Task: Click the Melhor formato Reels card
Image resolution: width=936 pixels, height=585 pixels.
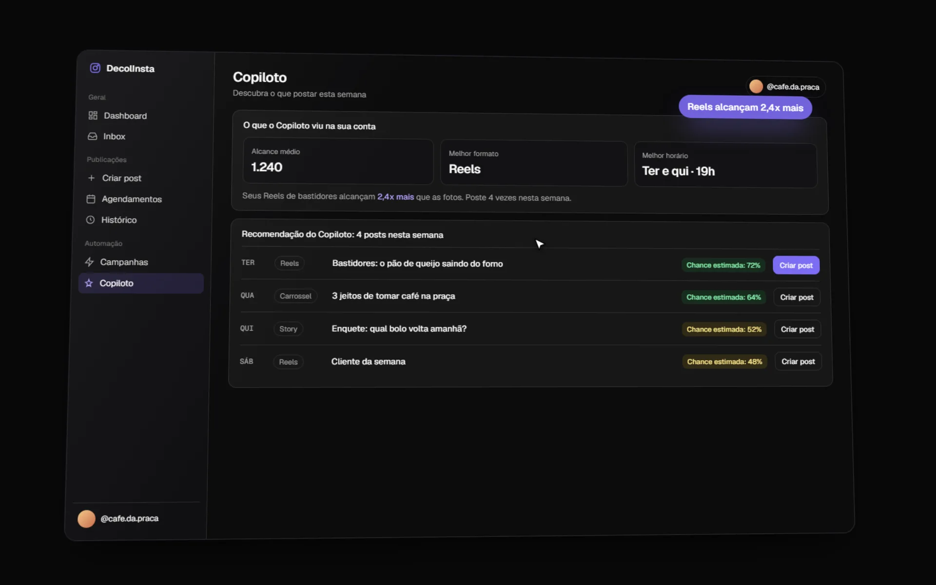Action: tap(534, 163)
